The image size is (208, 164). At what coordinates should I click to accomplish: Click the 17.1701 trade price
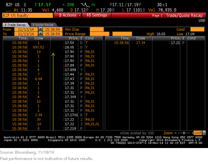pyautogui.click(x=71, y=115)
